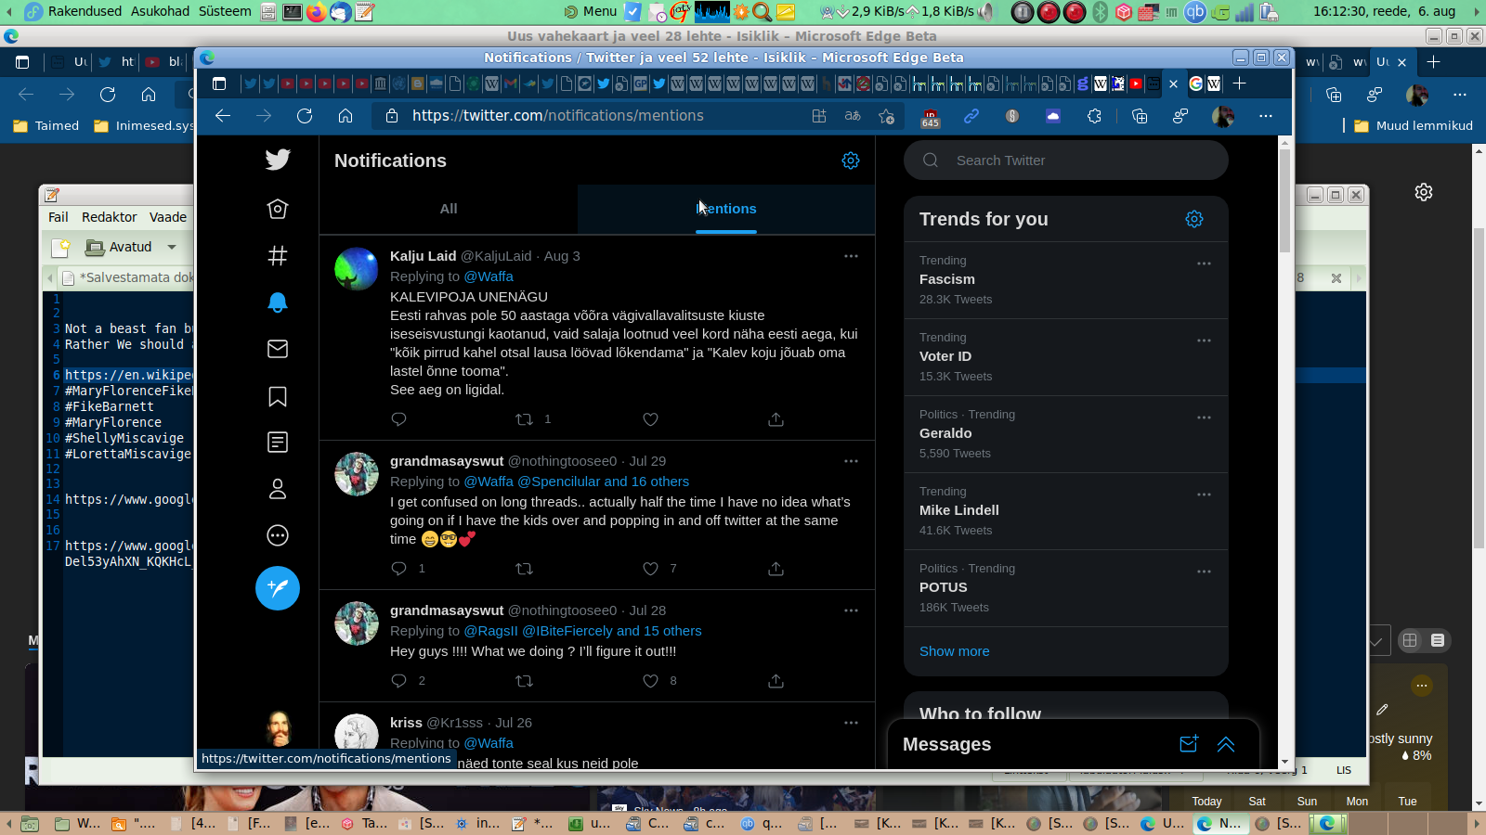Open Muud lemmikud bookmarks folder
This screenshot has width=1486, height=835.
(1414, 126)
